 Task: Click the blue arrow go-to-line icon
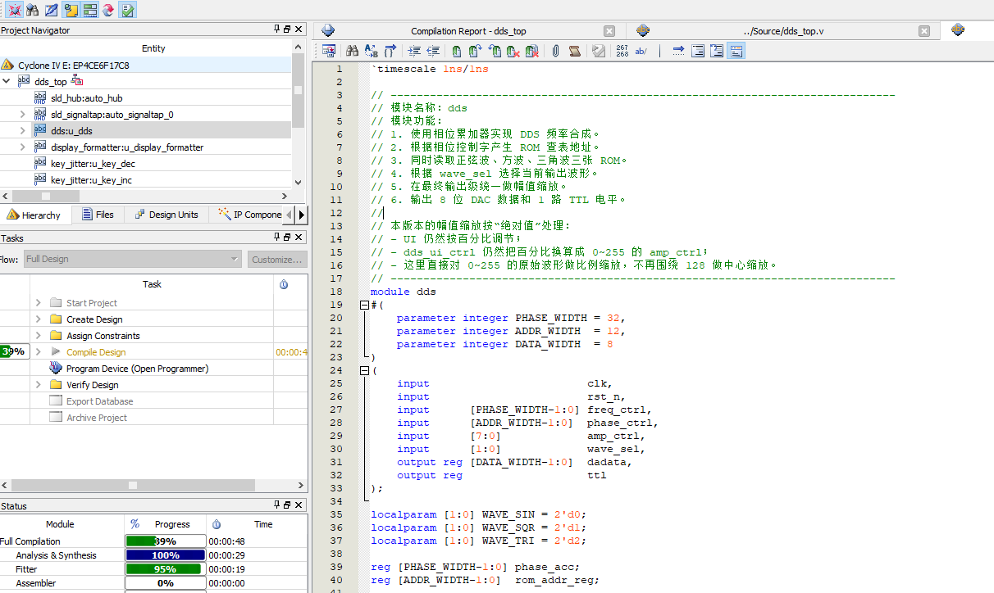click(x=678, y=51)
